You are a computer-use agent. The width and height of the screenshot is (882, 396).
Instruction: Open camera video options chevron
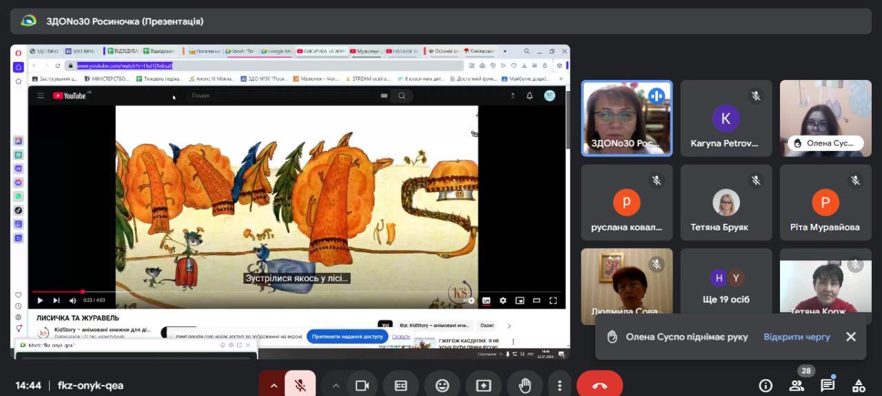click(x=336, y=386)
